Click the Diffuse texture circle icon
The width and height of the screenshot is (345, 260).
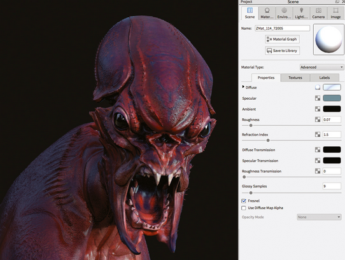(318, 87)
